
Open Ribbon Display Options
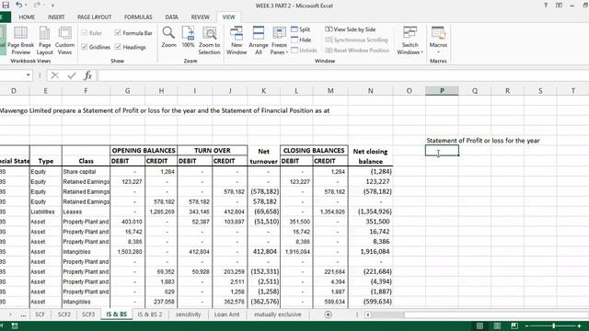tap(559, 6)
